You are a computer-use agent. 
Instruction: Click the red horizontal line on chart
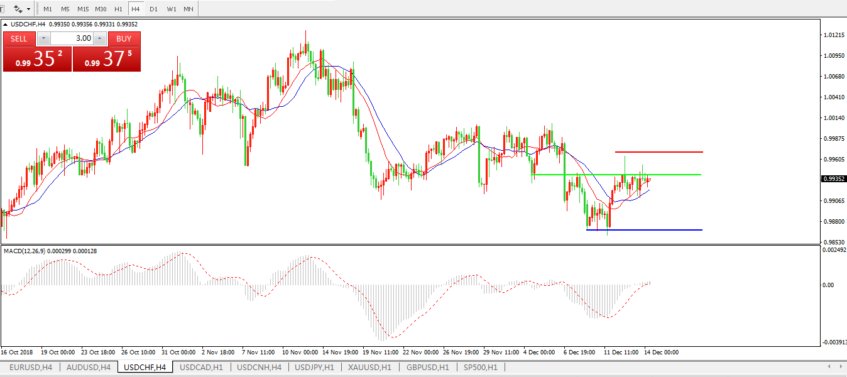click(x=658, y=152)
